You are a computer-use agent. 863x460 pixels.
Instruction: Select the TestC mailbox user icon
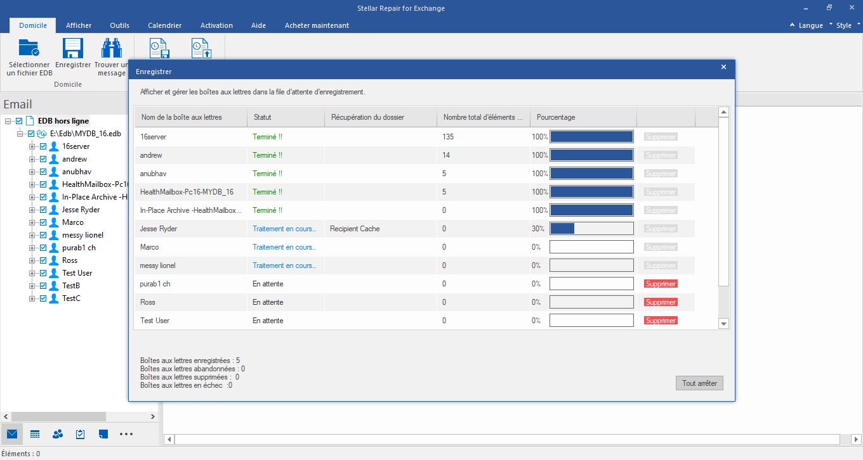(x=54, y=298)
